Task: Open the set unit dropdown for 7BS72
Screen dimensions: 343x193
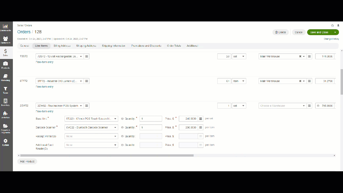Action: tap(239, 56)
